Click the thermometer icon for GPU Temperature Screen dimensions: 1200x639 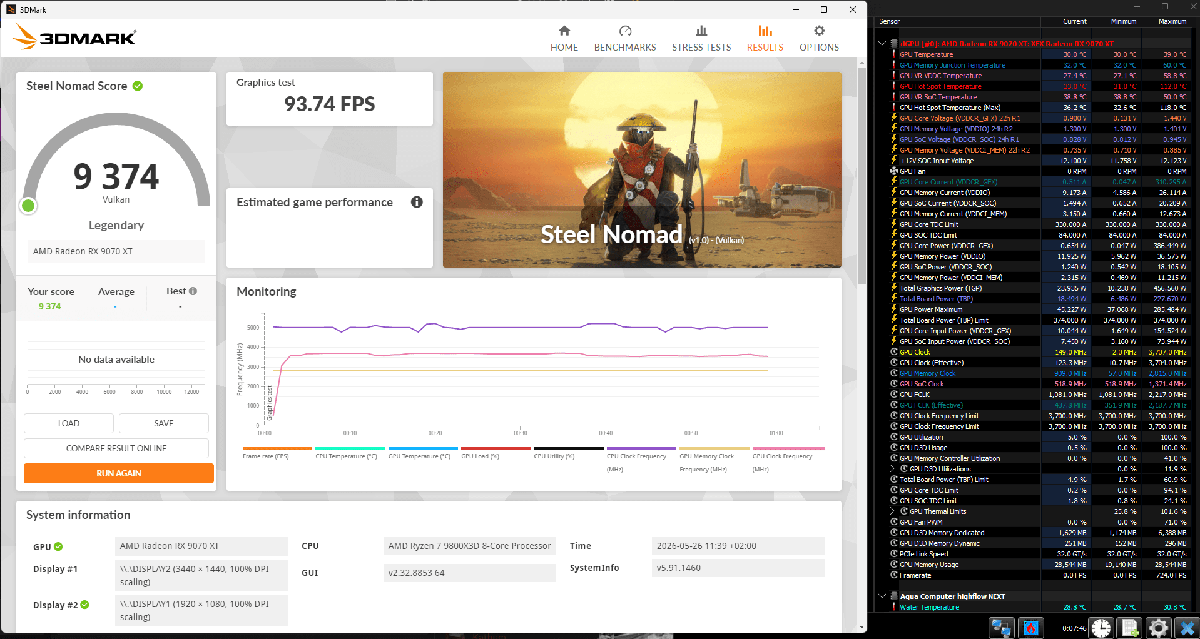894,54
